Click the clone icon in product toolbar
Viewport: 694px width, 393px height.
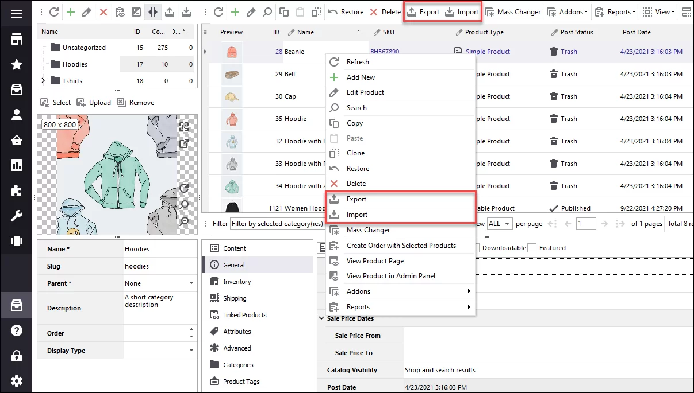click(316, 12)
